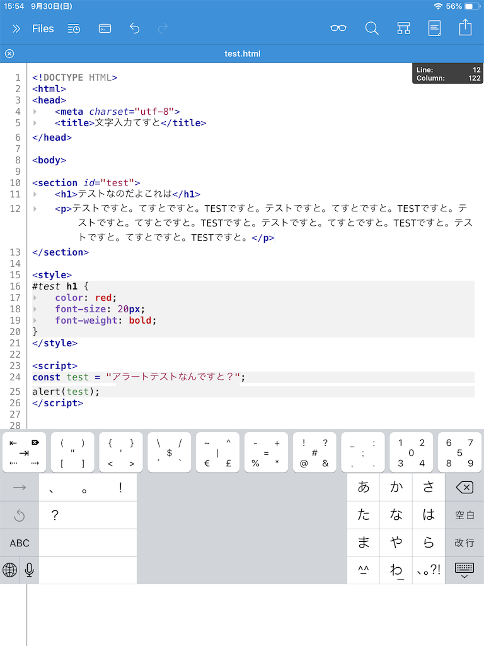Tap the tab and indent key
Image resolution: width=484 pixels, height=646 pixels.
point(24,452)
